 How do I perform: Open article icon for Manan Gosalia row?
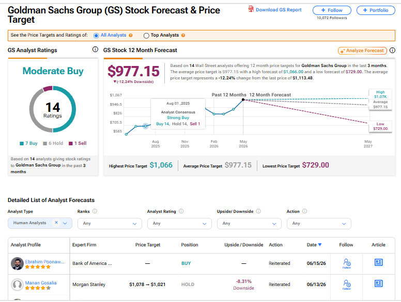pyautogui.click(x=378, y=283)
